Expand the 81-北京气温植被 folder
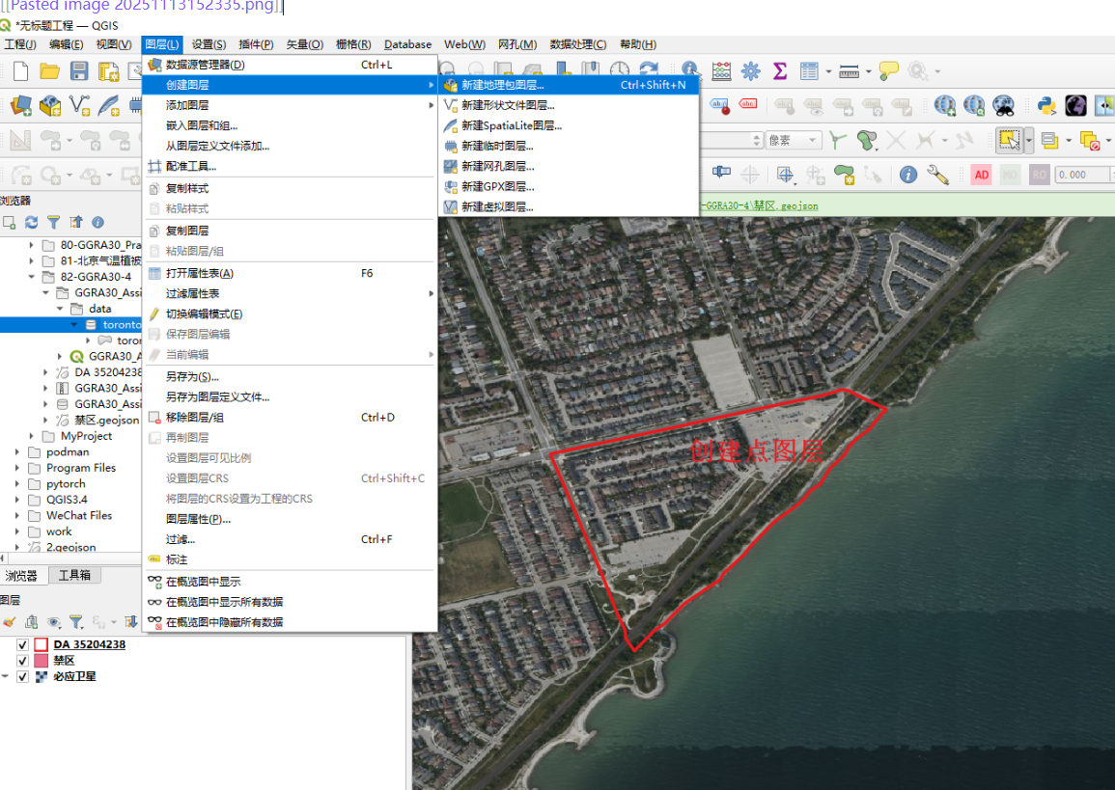 coord(31,260)
